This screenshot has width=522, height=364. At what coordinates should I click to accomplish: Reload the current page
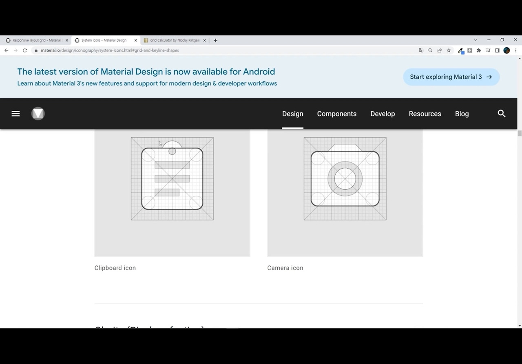click(x=25, y=50)
